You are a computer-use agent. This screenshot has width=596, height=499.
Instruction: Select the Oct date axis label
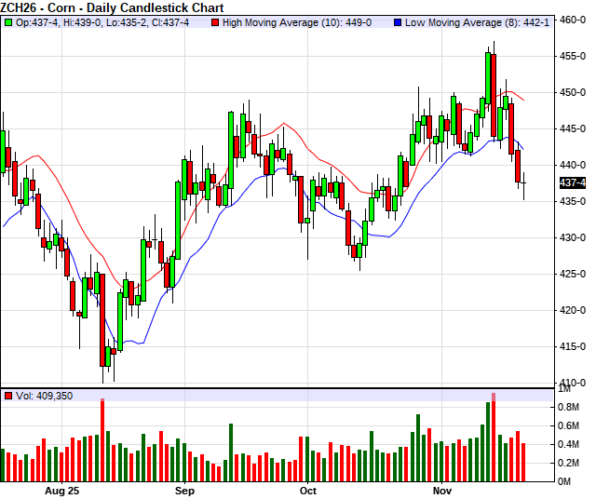pyautogui.click(x=308, y=490)
